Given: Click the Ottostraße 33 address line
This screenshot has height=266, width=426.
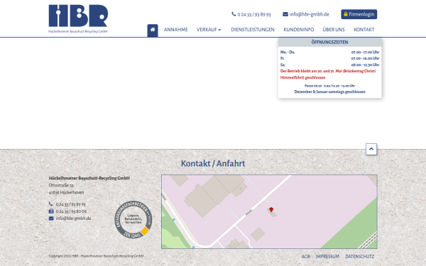Looking at the screenshot, I should point(61,185).
